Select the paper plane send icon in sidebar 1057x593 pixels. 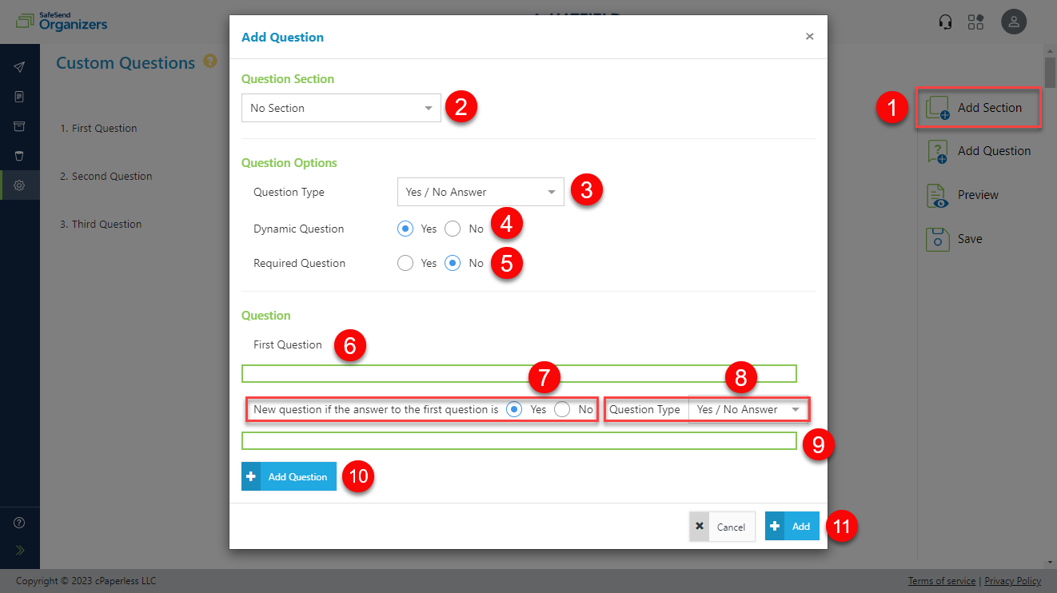point(20,66)
